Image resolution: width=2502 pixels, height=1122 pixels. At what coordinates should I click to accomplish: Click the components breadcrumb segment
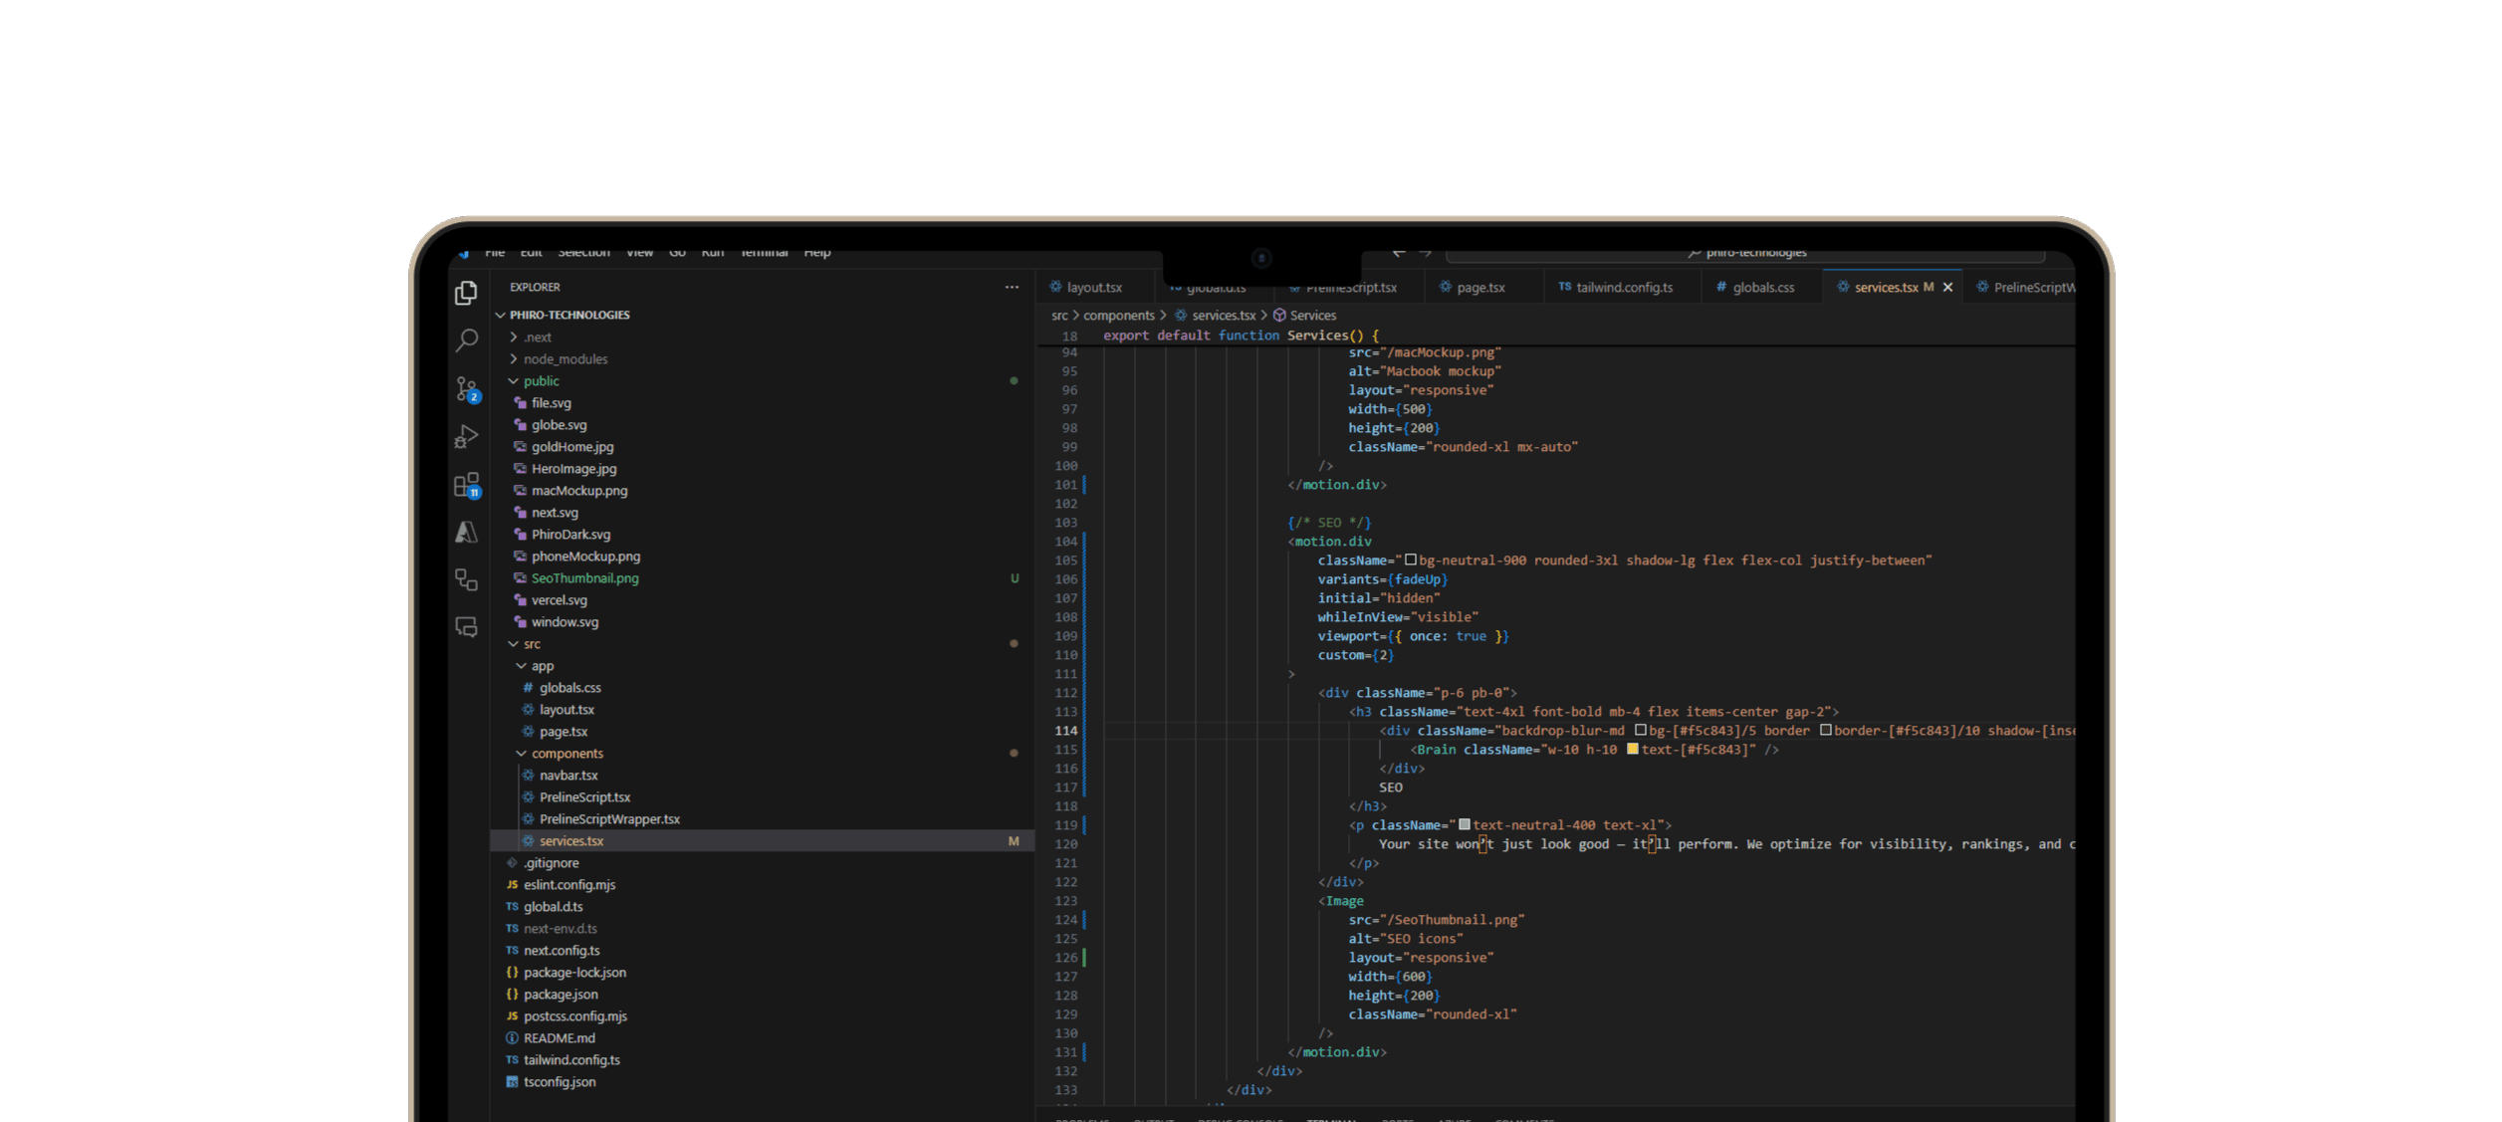coord(1118,316)
